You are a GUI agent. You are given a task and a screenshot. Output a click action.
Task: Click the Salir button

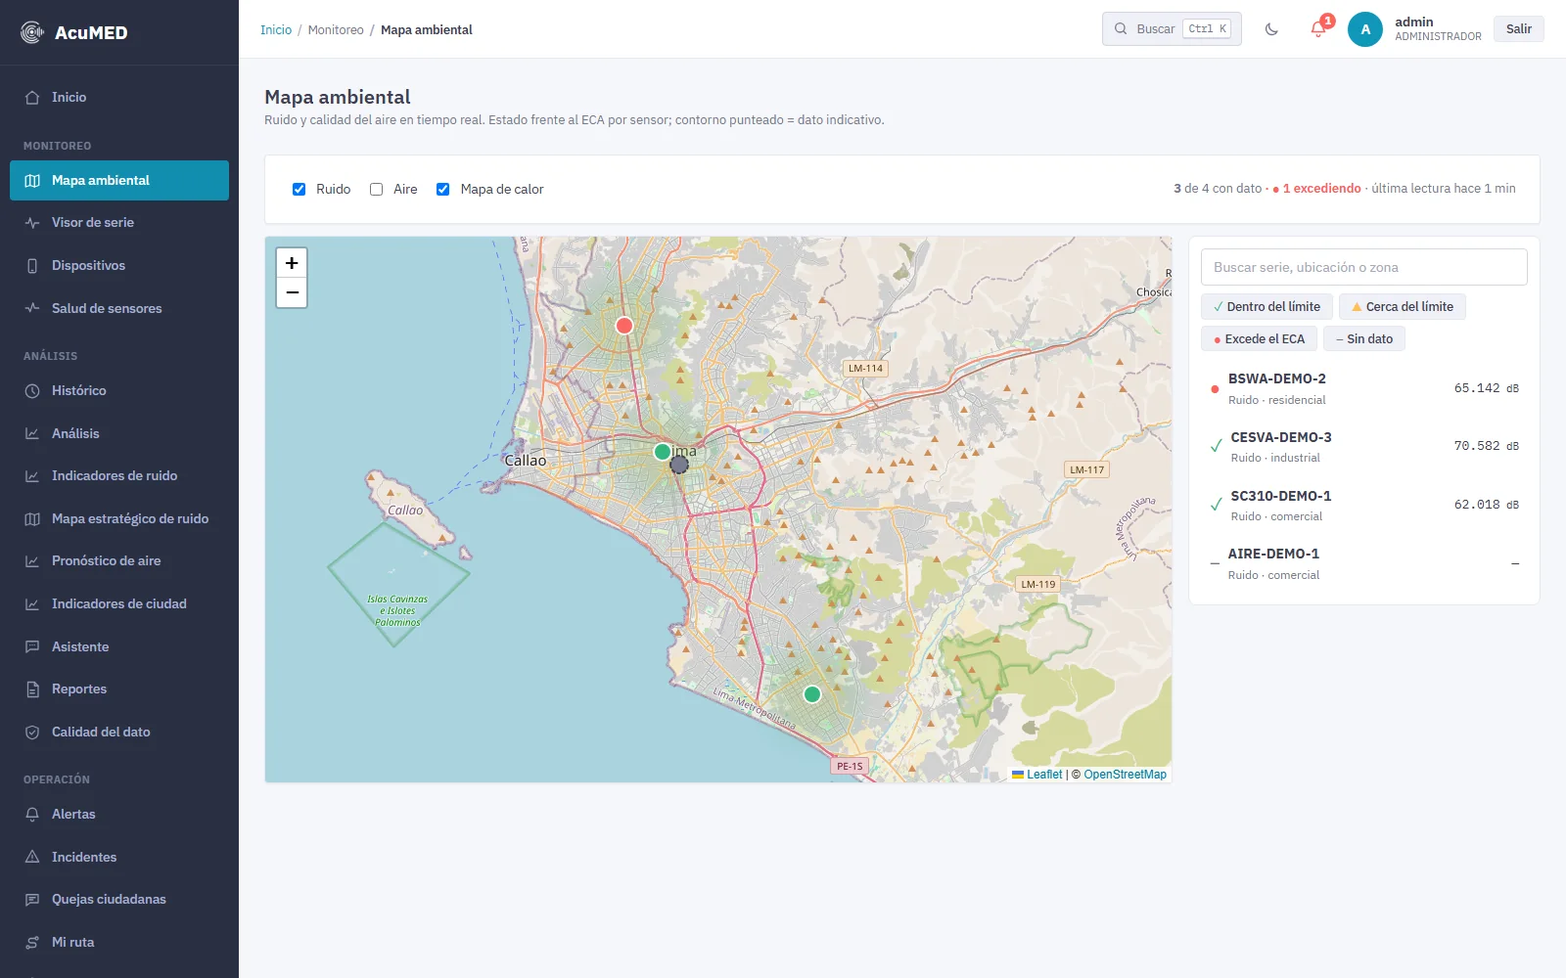click(x=1519, y=29)
